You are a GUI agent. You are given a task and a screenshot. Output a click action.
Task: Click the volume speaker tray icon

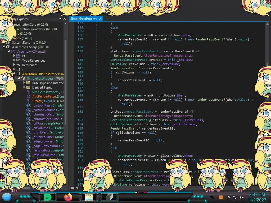click(x=242, y=197)
